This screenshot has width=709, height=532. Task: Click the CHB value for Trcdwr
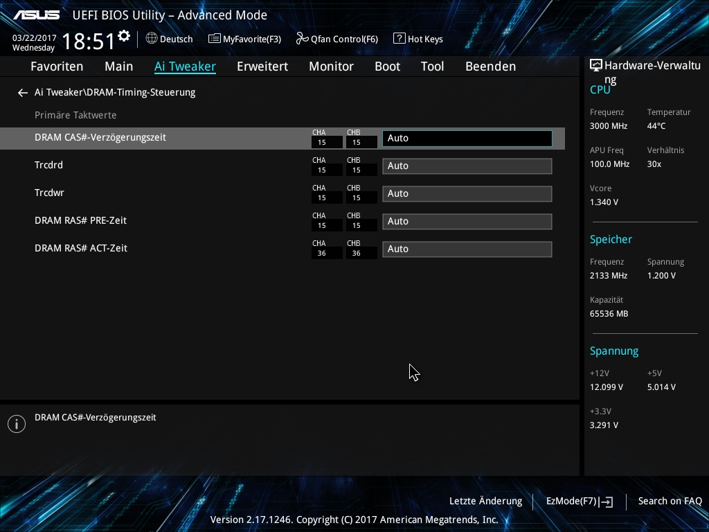click(361, 197)
